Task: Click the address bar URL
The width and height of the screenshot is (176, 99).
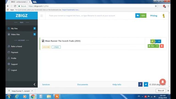Action: (38, 6)
